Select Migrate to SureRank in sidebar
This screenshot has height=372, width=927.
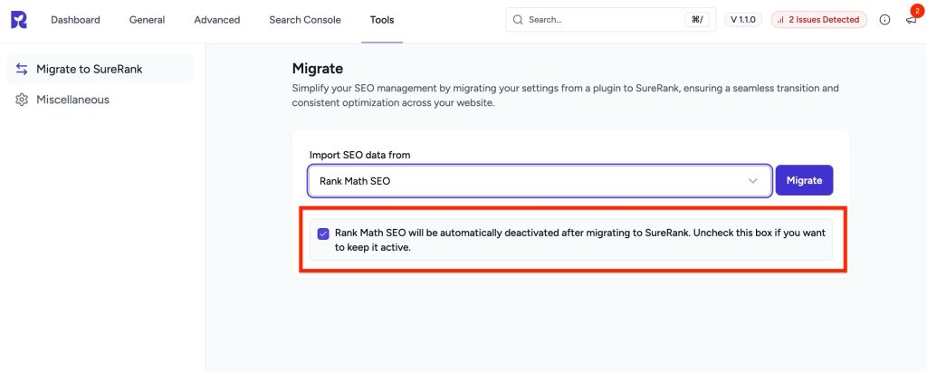(x=100, y=69)
